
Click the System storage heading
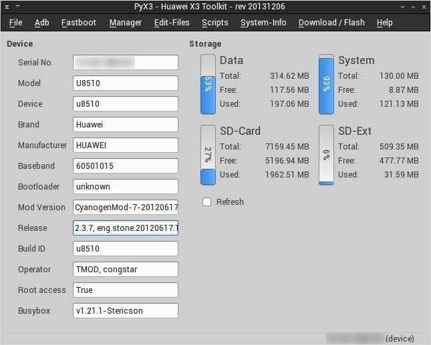(356, 60)
